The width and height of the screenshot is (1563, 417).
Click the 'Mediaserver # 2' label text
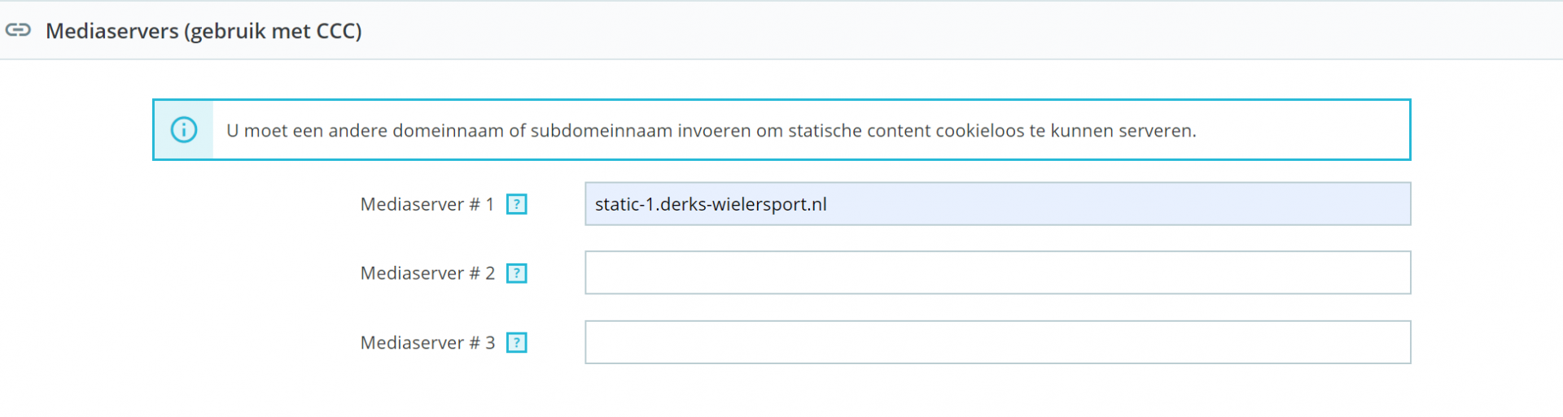[427, 273]
